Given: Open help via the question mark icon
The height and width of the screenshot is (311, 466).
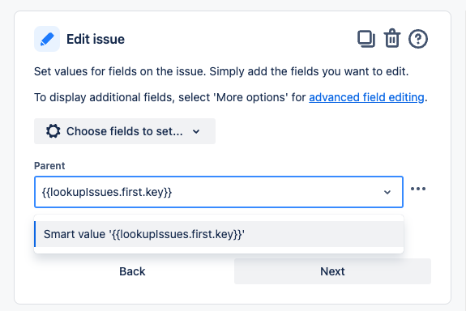Looking at the screenshot, I should (418, 39).
